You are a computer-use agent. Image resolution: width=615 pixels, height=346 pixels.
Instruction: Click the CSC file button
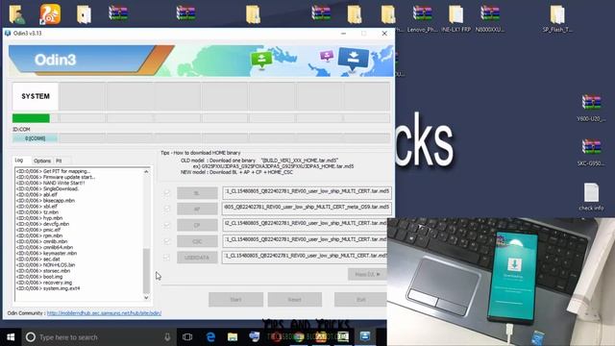click(x=197, y=241)
